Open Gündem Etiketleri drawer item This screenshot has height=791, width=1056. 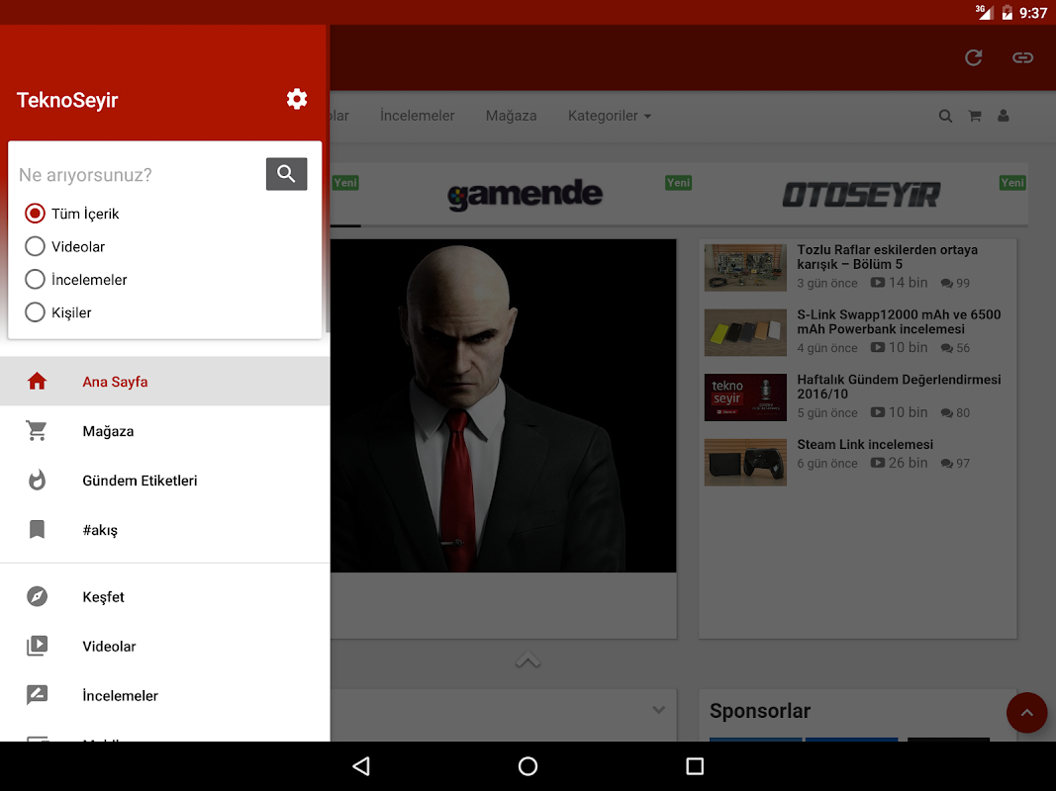(165, 481)
